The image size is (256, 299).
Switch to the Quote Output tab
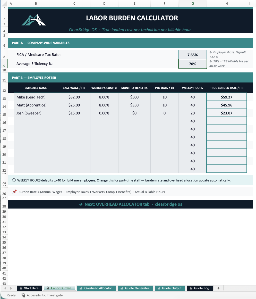[170, 288]
